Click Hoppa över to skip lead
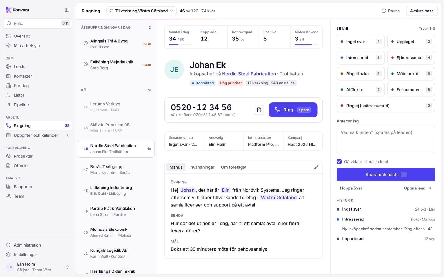444x277 pixels. [351, 188]
